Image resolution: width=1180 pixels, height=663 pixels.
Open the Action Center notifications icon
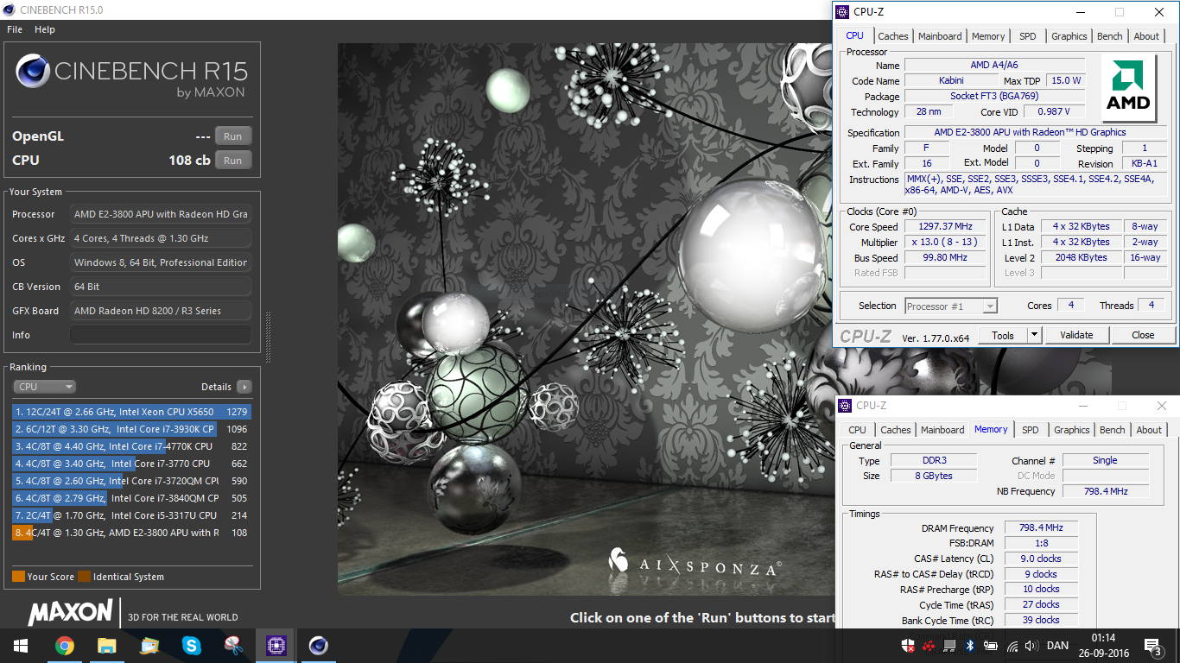(x=1151, y=646)
